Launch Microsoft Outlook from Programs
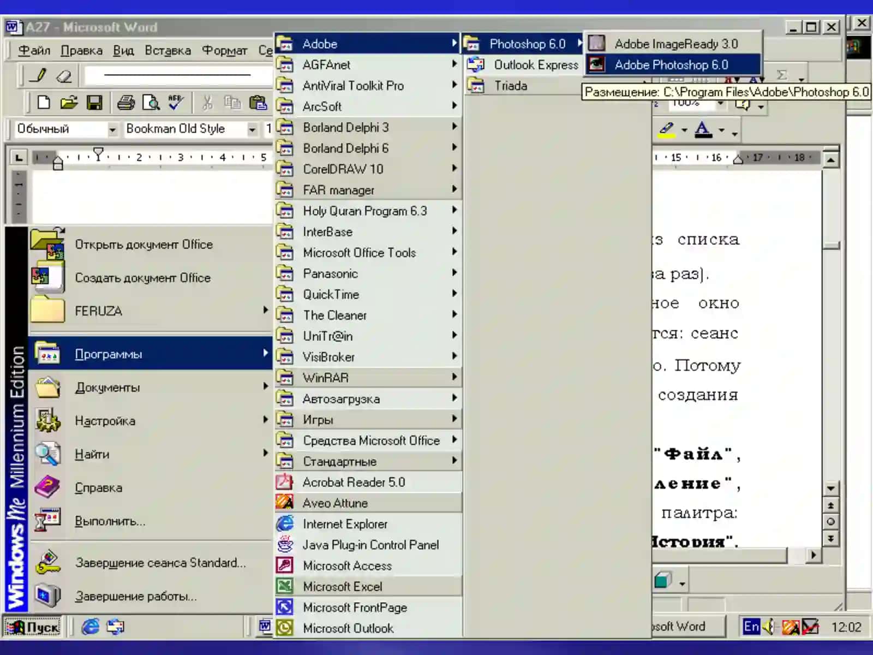Viewport: 873px width, 655px height. click(x=368, y=628)
